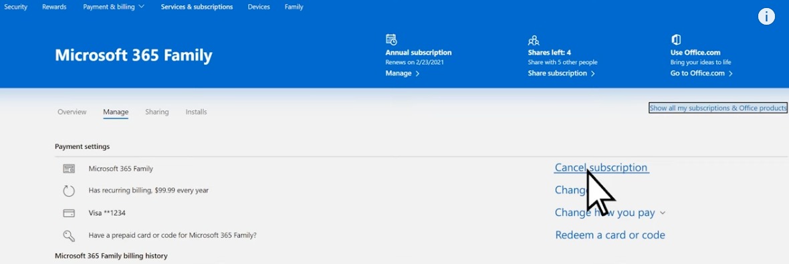
Task: Open the Security nav item
Action: tap(15, 7)
